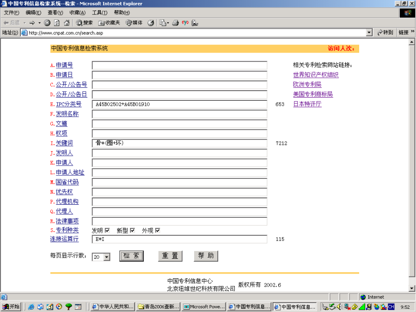
Task: Open the 日本特许厅 link
Action: pos(307,104)
